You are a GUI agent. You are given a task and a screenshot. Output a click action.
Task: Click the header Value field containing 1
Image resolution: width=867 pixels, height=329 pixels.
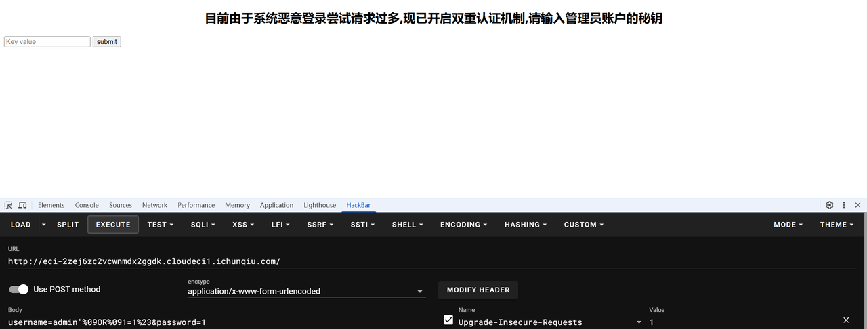pyautogui.click(x=742, y=322)
